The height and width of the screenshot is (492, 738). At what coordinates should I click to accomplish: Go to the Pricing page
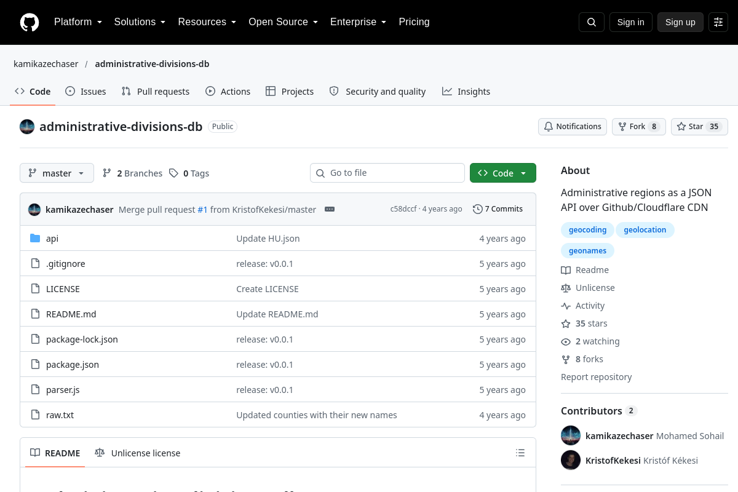[x=414, y=22]
